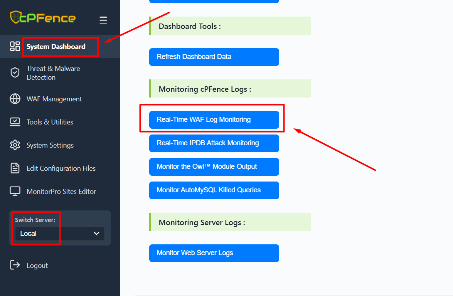
Task: Click Monitor AutoMySQL Killed Queries
Action: [x=214, y=190]
